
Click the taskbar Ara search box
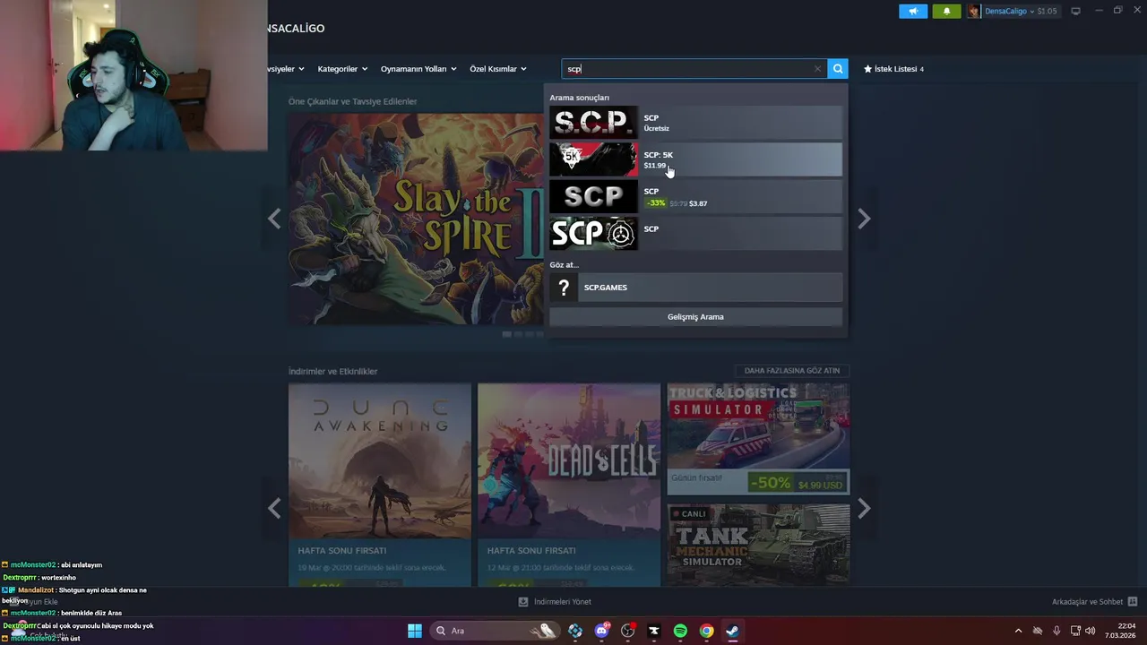pyautogui.click(x=495, y=631)
